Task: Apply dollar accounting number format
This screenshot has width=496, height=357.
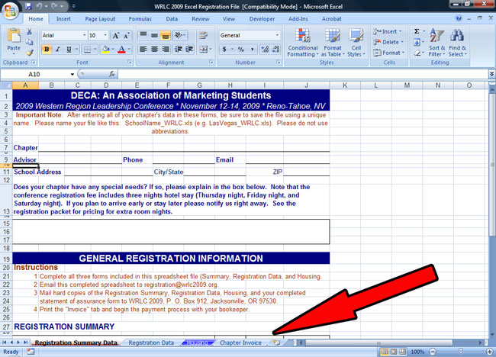Action: click(224, 50)
